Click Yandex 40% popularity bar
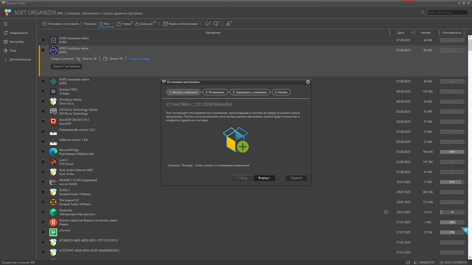Viewport: 472px width, 265px height. tap(452, 222)
